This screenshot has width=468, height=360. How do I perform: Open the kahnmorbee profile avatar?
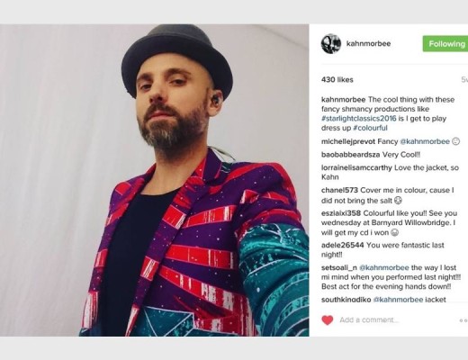(x=331, y=43)
